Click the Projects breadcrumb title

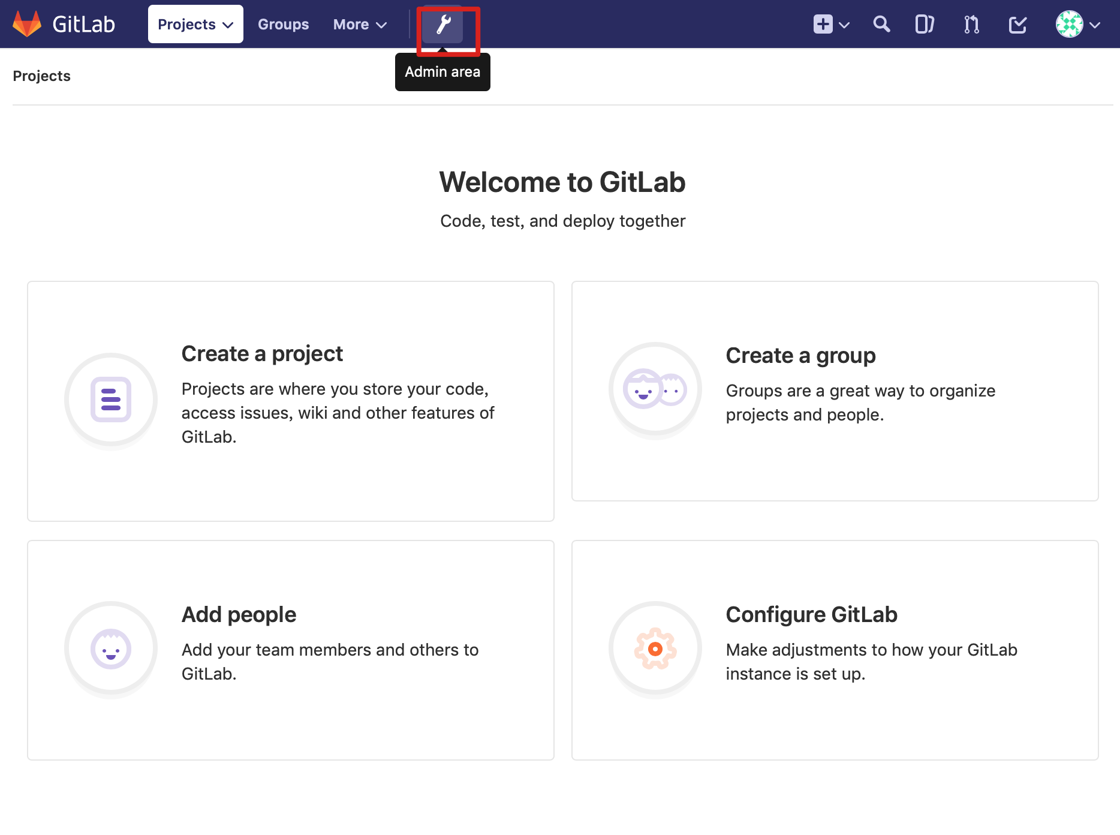(x=42, y=76)
